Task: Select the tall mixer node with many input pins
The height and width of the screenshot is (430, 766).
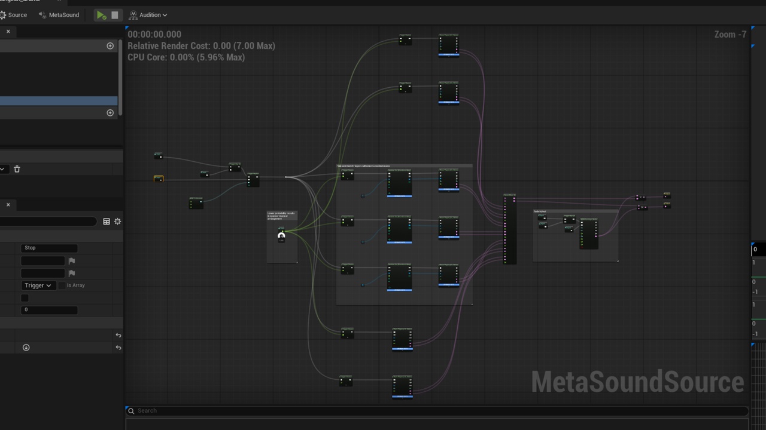Action: pyautogui.click(x=509, y=229)
